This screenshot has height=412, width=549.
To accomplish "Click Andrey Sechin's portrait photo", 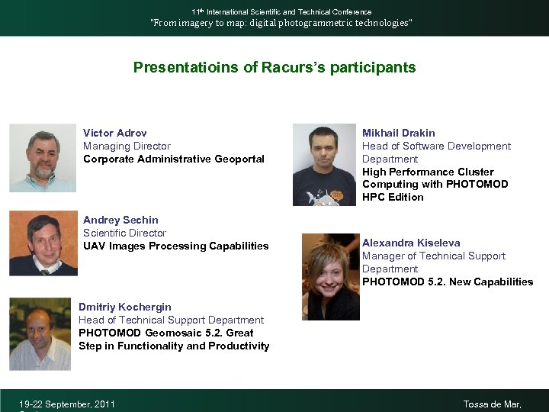I will 43,243.
